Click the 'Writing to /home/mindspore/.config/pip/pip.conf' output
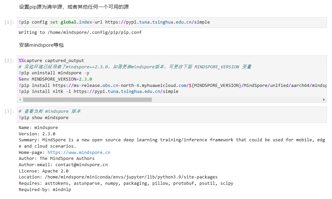 [80, 33]
